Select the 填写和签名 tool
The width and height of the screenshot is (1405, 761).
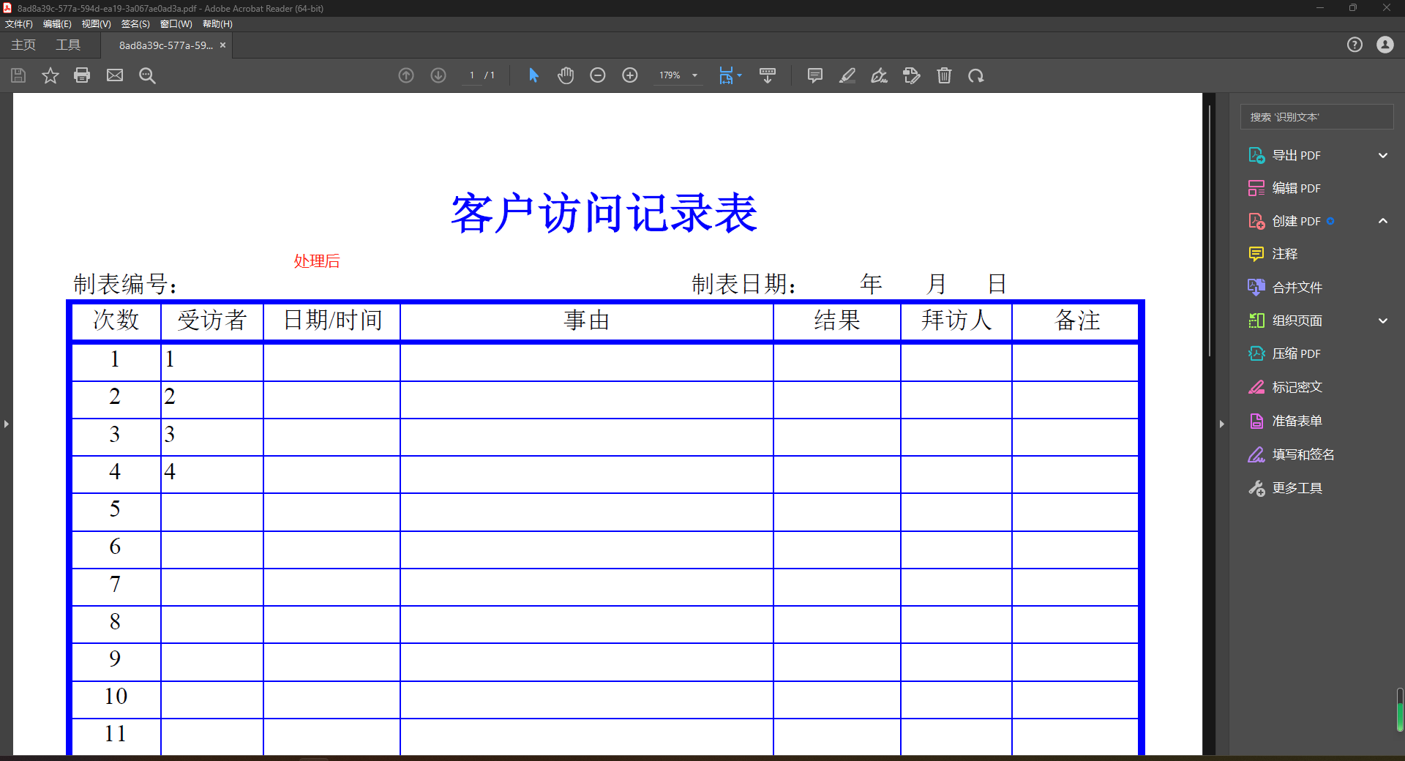tap(1303, 454)
